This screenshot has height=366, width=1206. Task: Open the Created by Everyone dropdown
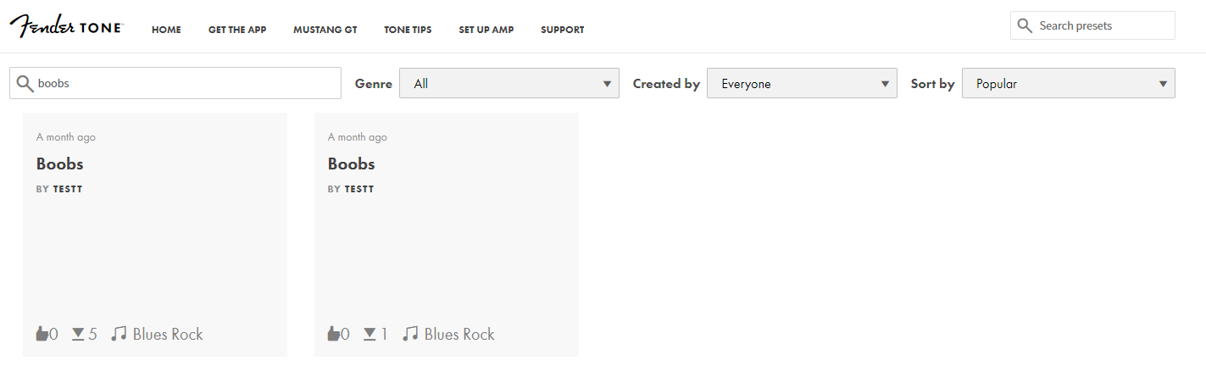click(802, 83)
